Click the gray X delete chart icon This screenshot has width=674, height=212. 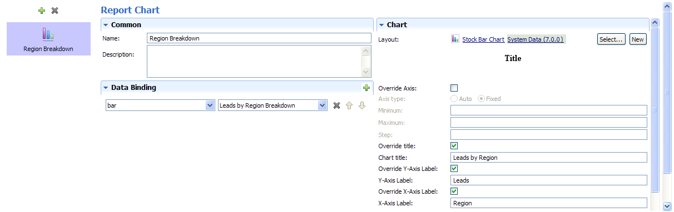54,11
